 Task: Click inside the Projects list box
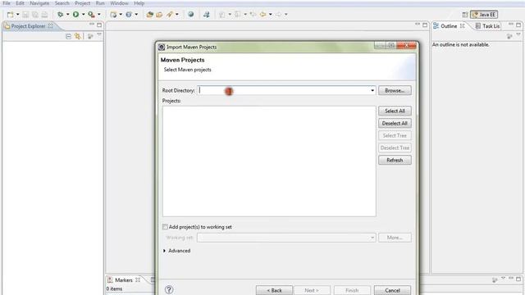tap(269, 161)
